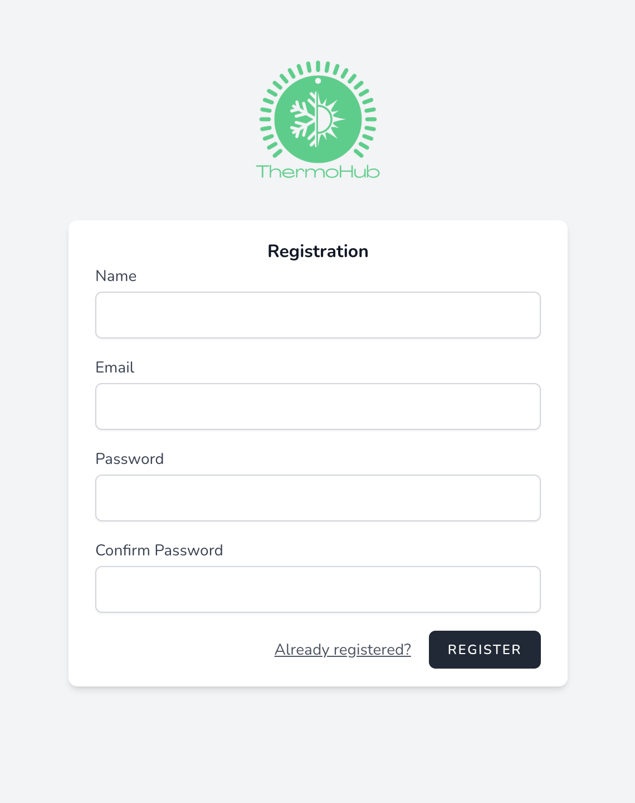Click the snowflake in the ThermoHub logo
The image size is (635, 803).
(x=302, y=119)
